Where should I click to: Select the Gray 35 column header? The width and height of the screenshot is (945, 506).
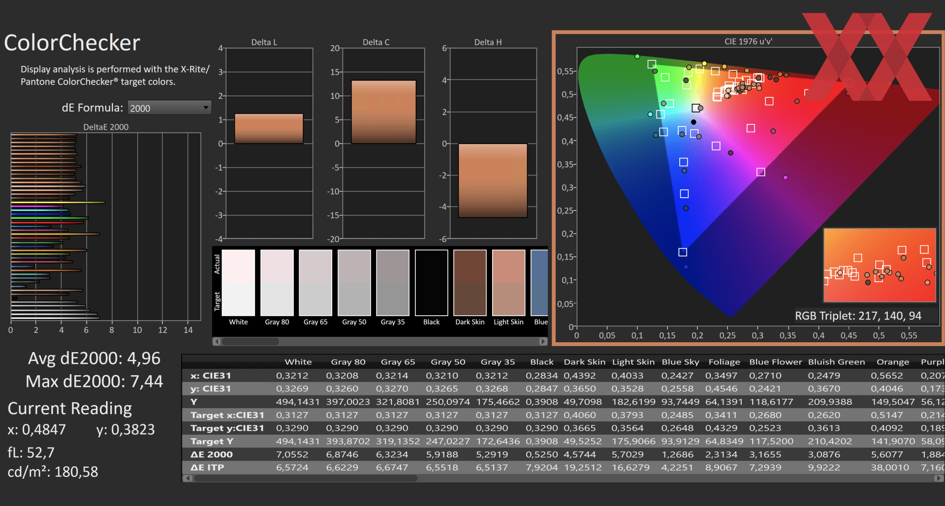tap(498, 362)
